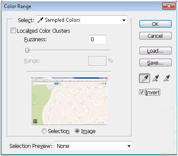
Task: Click in the Fuzziness value field
Action: coord(97,40)
